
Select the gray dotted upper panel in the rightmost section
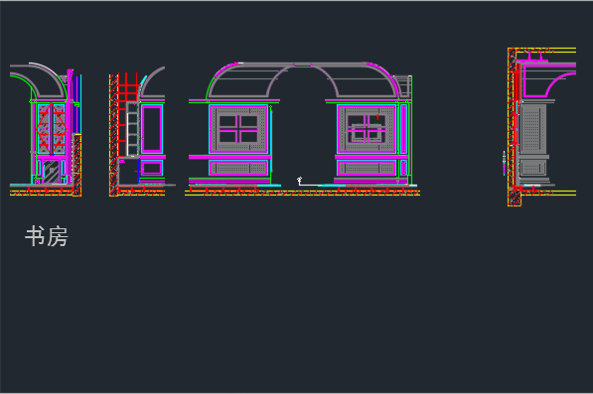click(533, 128)
